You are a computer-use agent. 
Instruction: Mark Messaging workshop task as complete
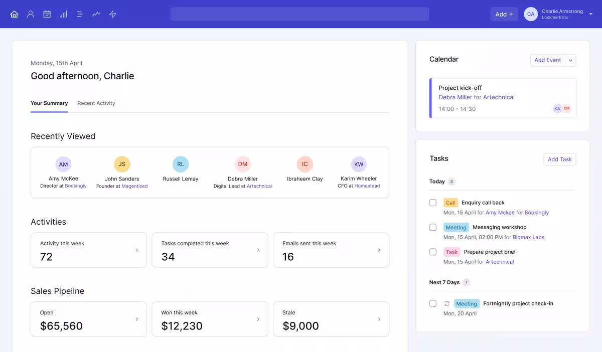coord(433,227)
